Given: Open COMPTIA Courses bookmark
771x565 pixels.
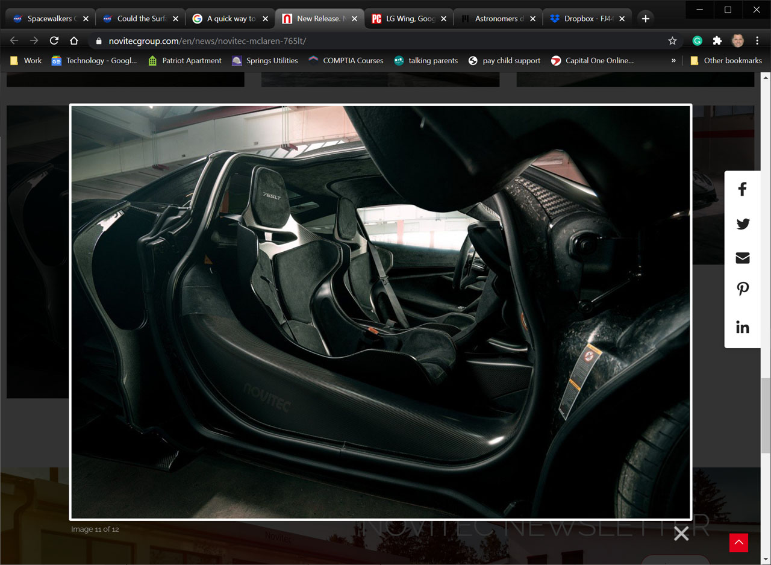Looking at the screenshot, I should point(346,60).
